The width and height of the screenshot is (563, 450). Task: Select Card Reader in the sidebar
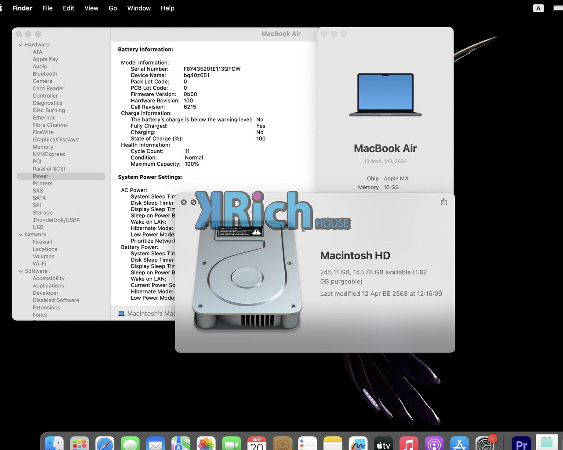48,88
